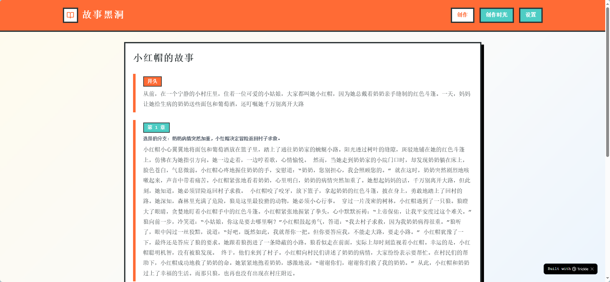Screen dimensions: 610x282
Task: Go to 创作时光 in the header
Action: tap(496, 15)
